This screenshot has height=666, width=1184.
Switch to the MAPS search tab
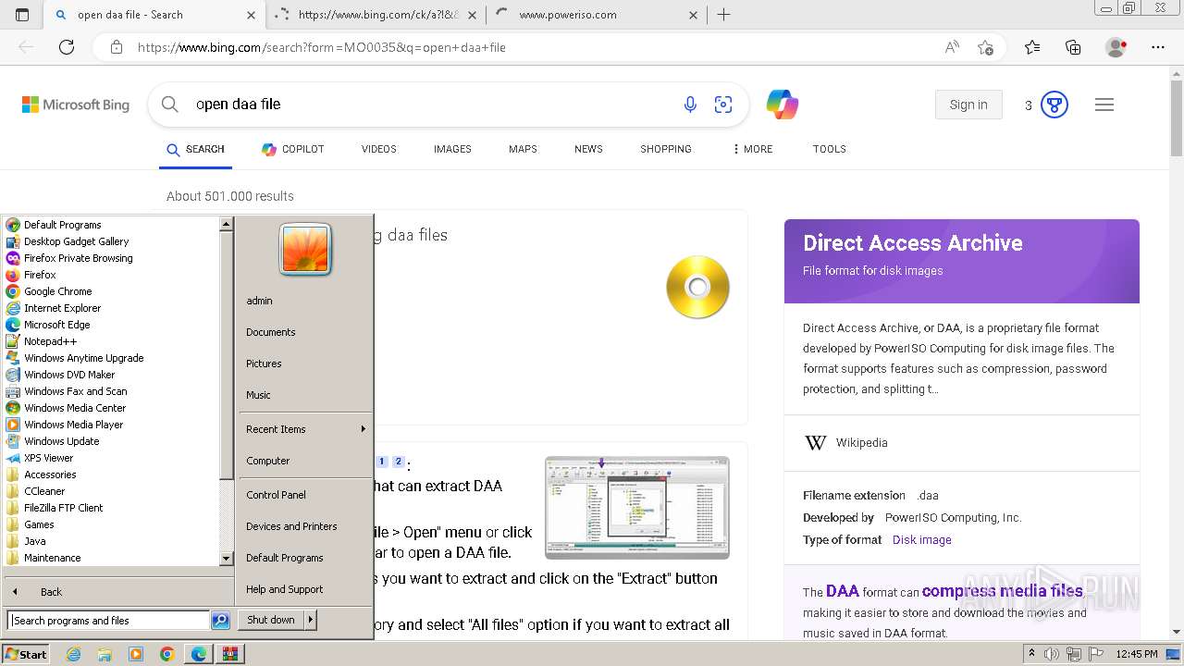pyautogui.click(x=523, y=149)
